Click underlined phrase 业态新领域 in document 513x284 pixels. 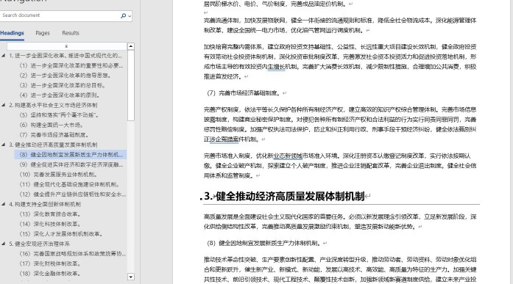click(x=288, y=156)
